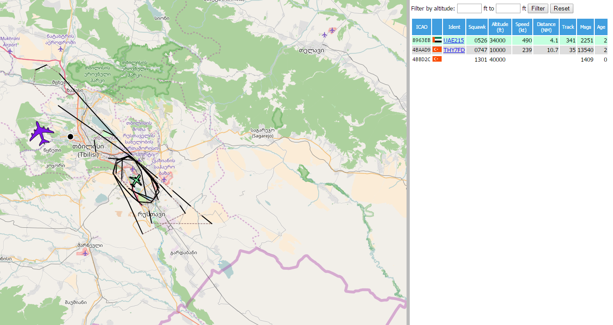613x325 pixels.
Task: Click the speed 239 cell
Action: (x=522, y=50)
